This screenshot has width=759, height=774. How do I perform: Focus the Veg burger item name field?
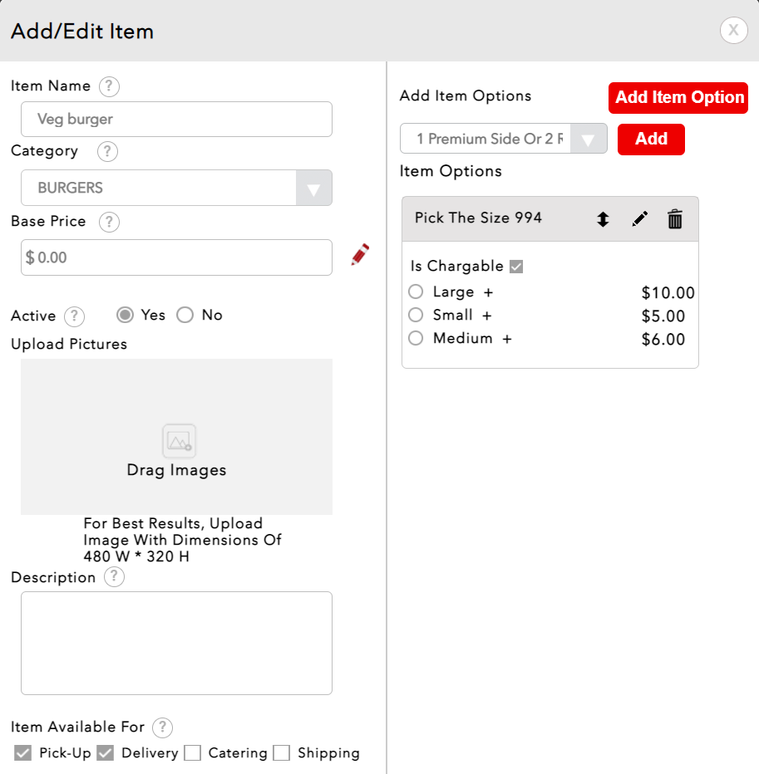176,120
